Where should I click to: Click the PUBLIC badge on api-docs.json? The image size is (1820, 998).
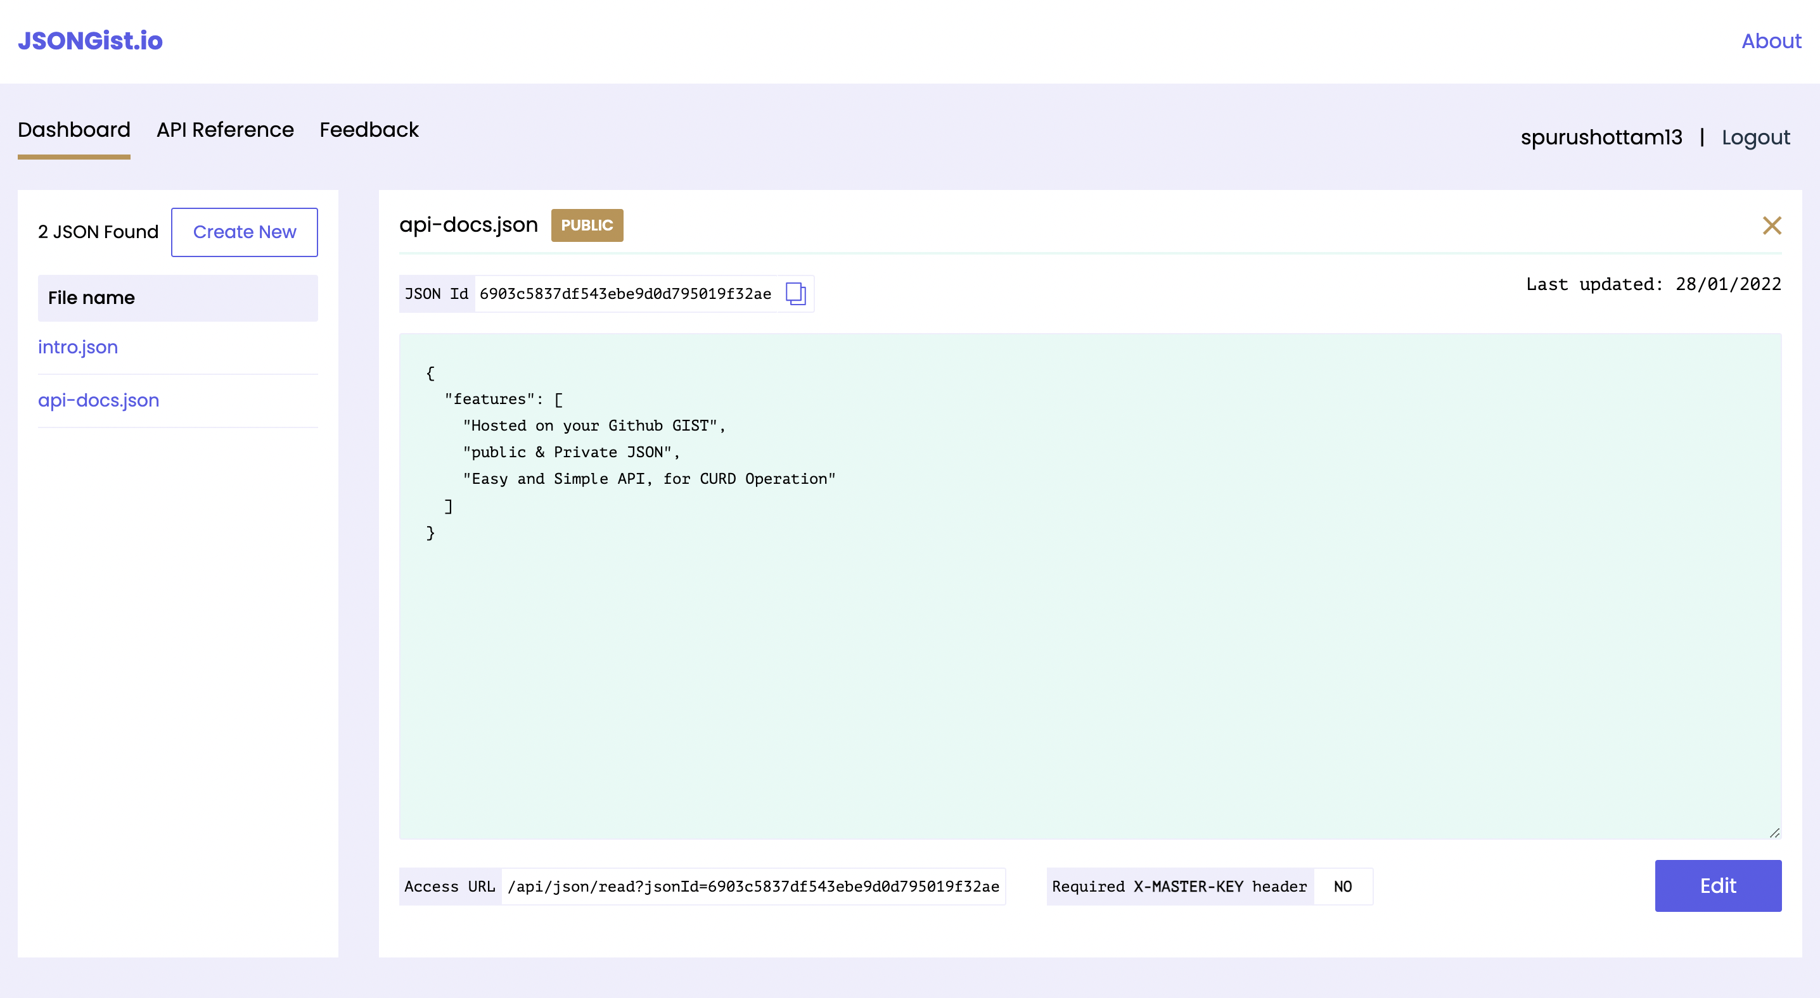(586, 225)
